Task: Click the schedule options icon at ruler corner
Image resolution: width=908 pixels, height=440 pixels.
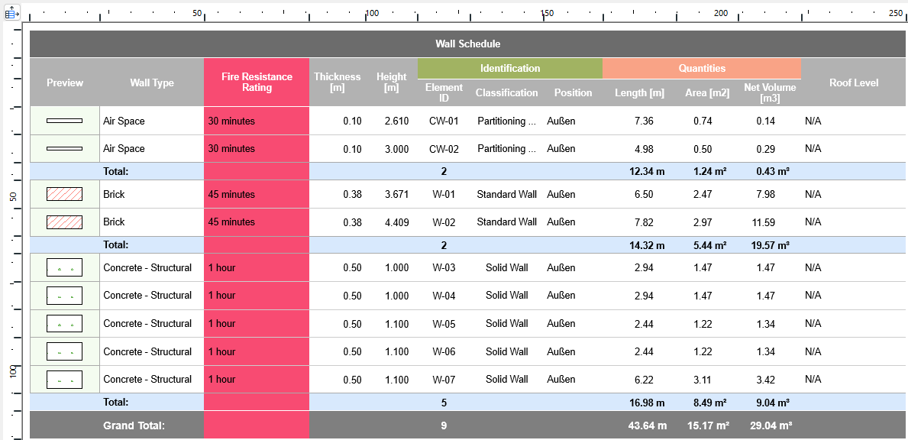Action: (x=11, y=13)
